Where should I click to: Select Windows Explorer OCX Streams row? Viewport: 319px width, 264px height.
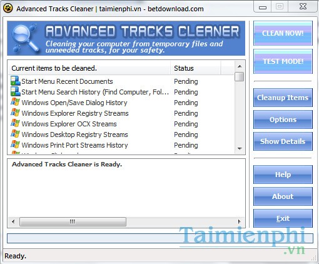[121, 124]
